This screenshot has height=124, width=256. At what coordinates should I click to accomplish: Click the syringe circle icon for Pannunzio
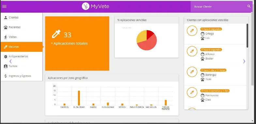pos(192,92)
